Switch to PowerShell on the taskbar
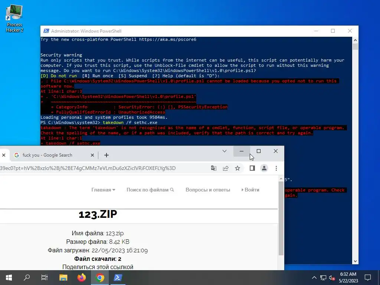The height and width of the screenshot is (285, 380). [x=118, y=278]
